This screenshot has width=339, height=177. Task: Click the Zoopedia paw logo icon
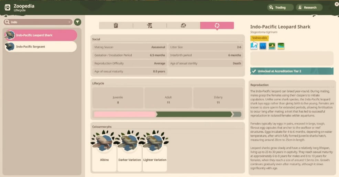coord(7,8)
